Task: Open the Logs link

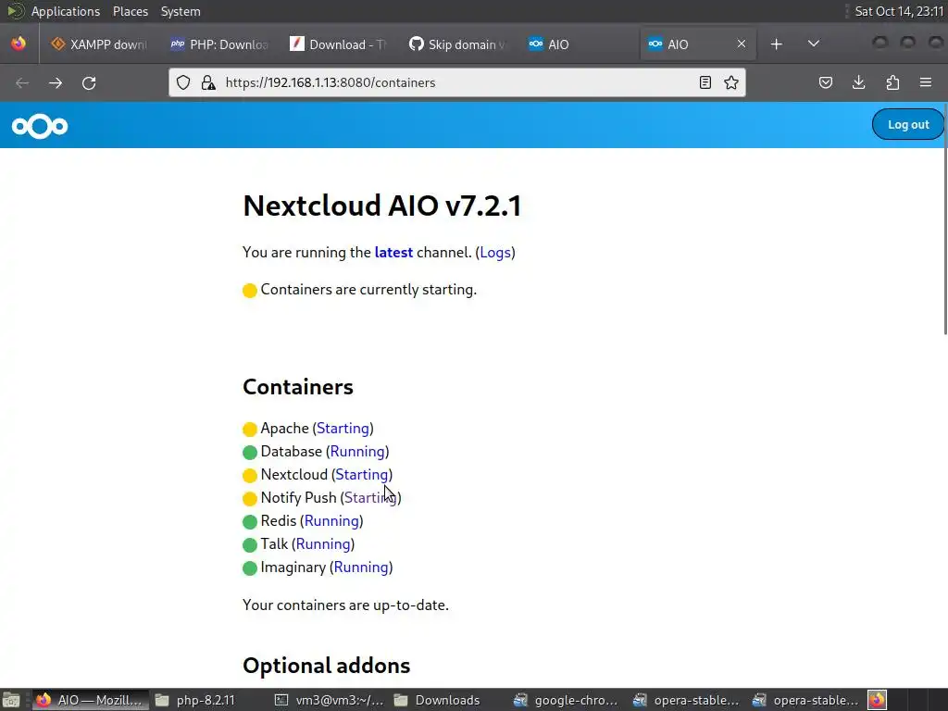Action: (x=495, y=252)
